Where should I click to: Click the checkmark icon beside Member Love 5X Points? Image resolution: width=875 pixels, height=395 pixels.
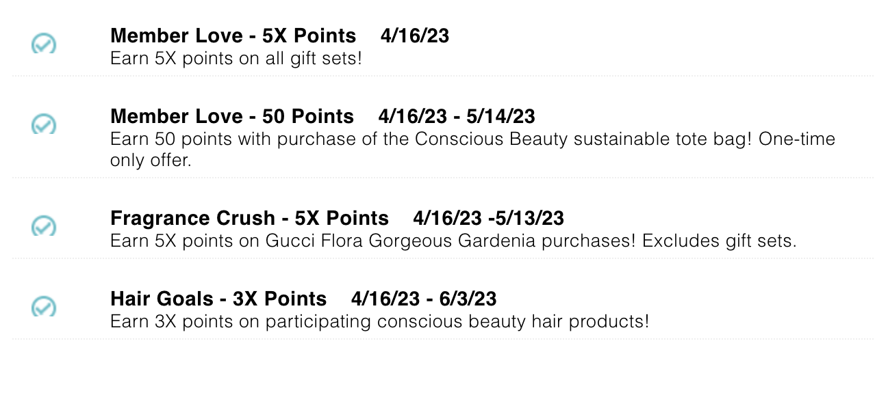tap(44, 44)
